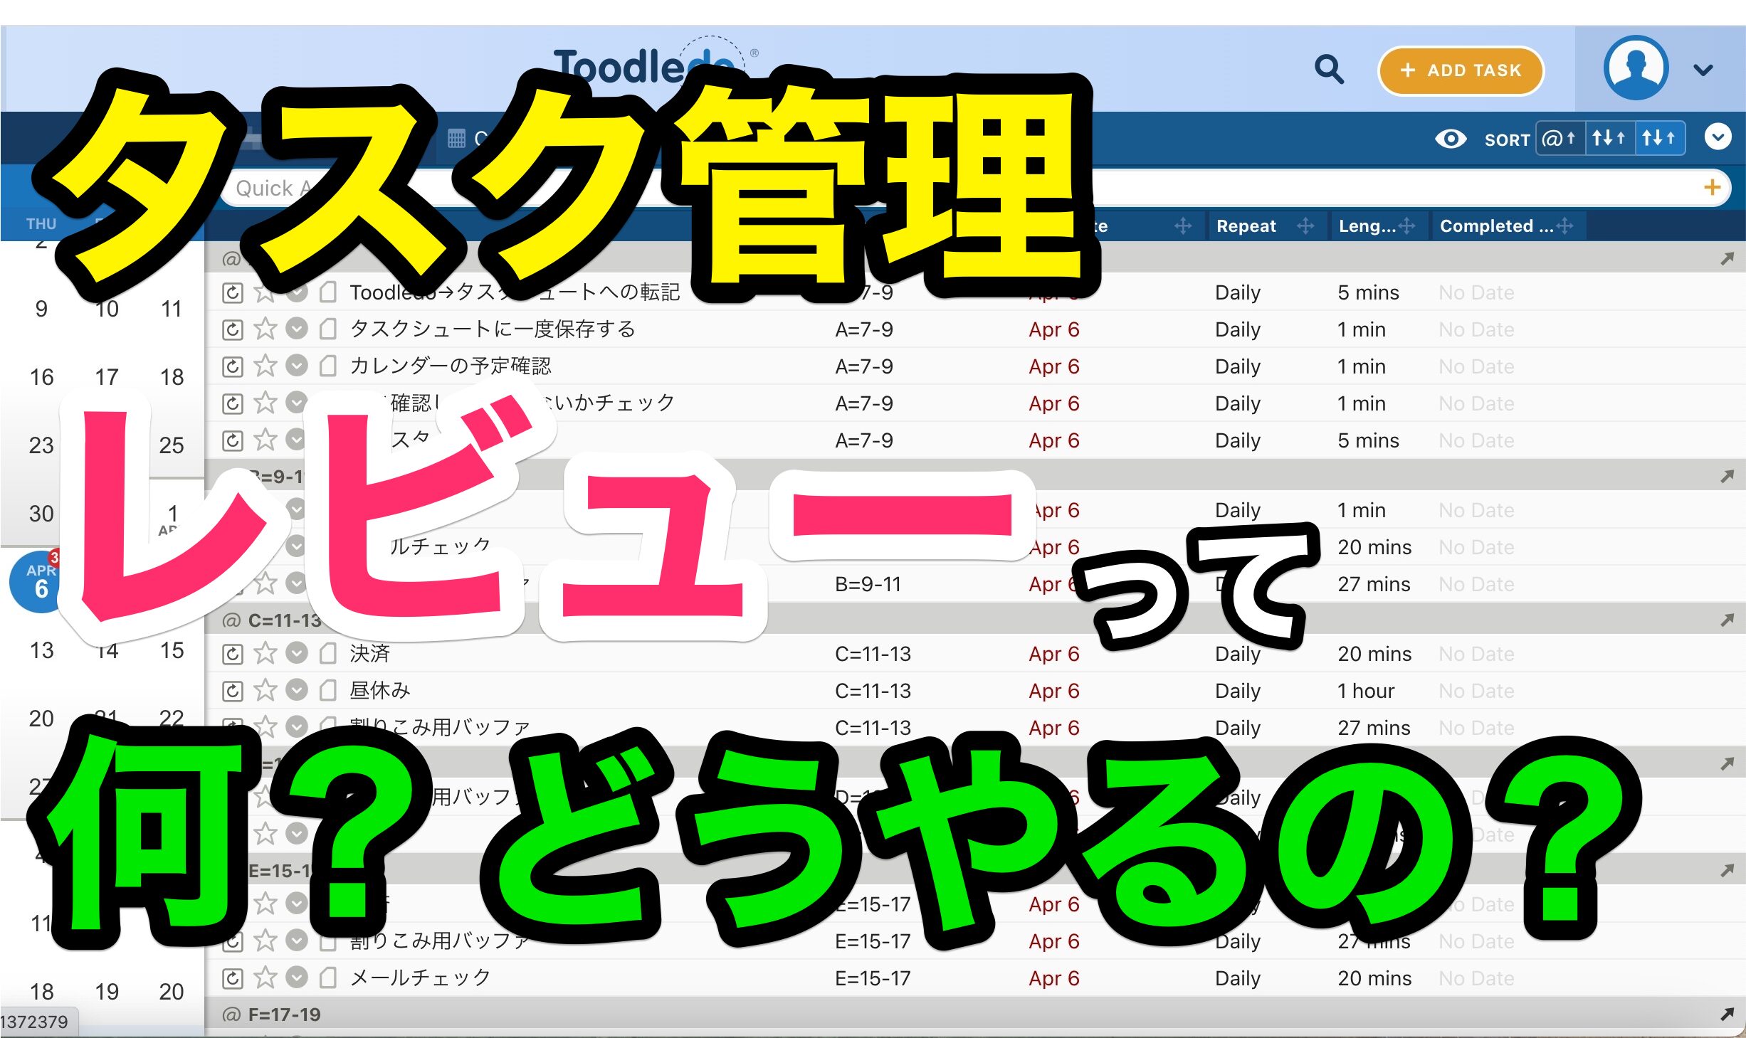
Task: Check off the メールチェック task checkbox
Action: (x=297, y=978)
